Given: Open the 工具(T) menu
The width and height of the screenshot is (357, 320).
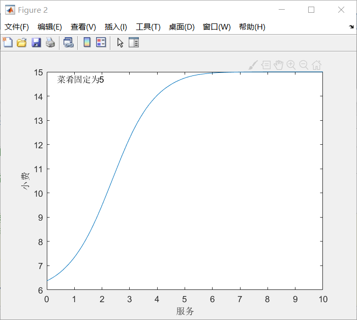Looking at the screenshot, I should pyautogui.click(x=148, y=27).
